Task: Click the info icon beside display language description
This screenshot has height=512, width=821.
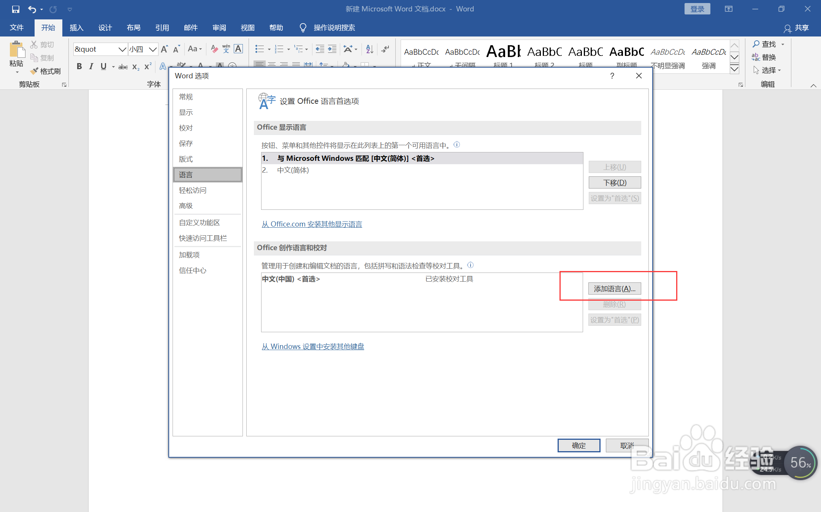Action: (457, 144)
